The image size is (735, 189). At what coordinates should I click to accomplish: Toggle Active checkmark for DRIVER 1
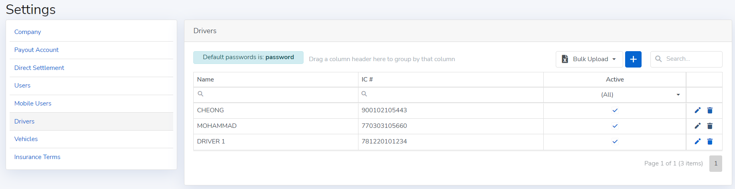(615, 141)
